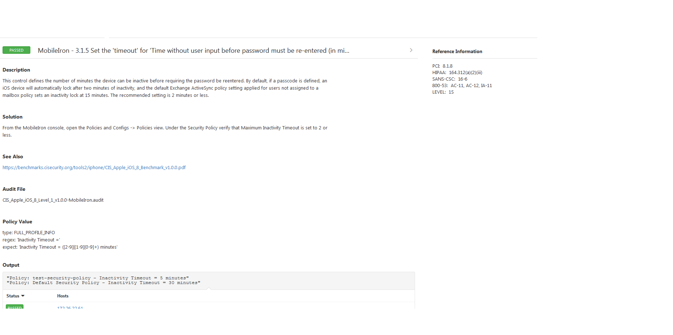Select the SANS-CSC 16-6 reference
The width and height of the screenshot is (673, 335).
[449, 79]
